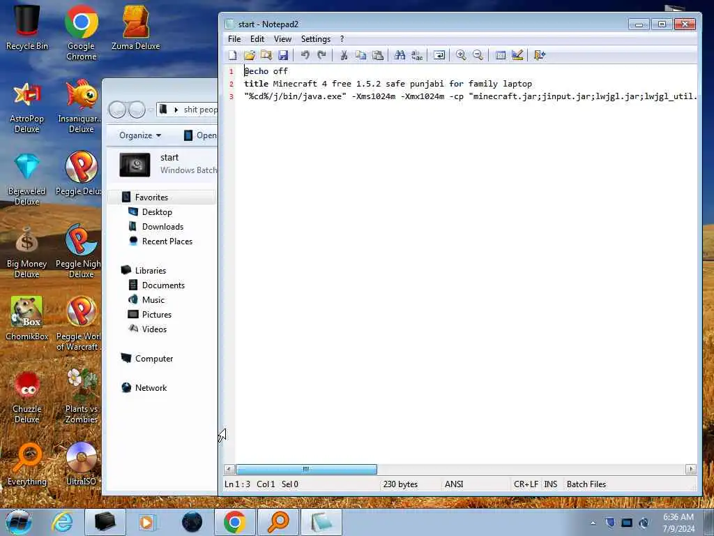This screenshot has height=536, width=714.
Task: Select the Plants vs Zombies desktop icon
Action: tap(81, 396)
